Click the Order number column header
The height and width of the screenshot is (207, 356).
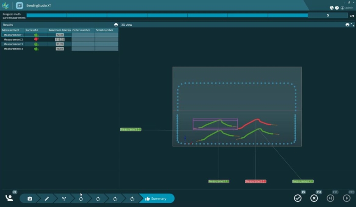83,30
